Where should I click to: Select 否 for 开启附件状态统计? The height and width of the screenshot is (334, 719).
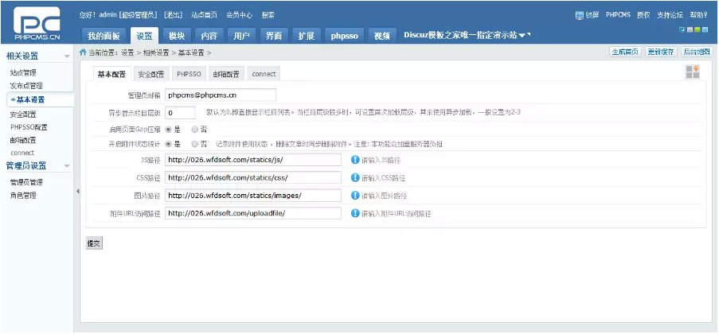(x=195, y=144)
